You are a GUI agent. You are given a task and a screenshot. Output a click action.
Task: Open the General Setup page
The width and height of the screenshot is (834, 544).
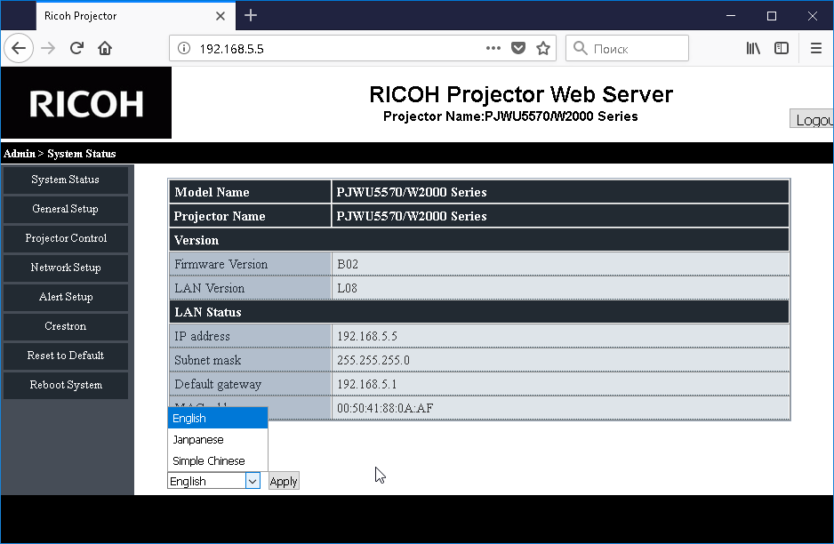pos(66,209)
